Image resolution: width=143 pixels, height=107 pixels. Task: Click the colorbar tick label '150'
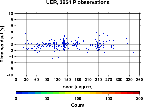[109, 98]
